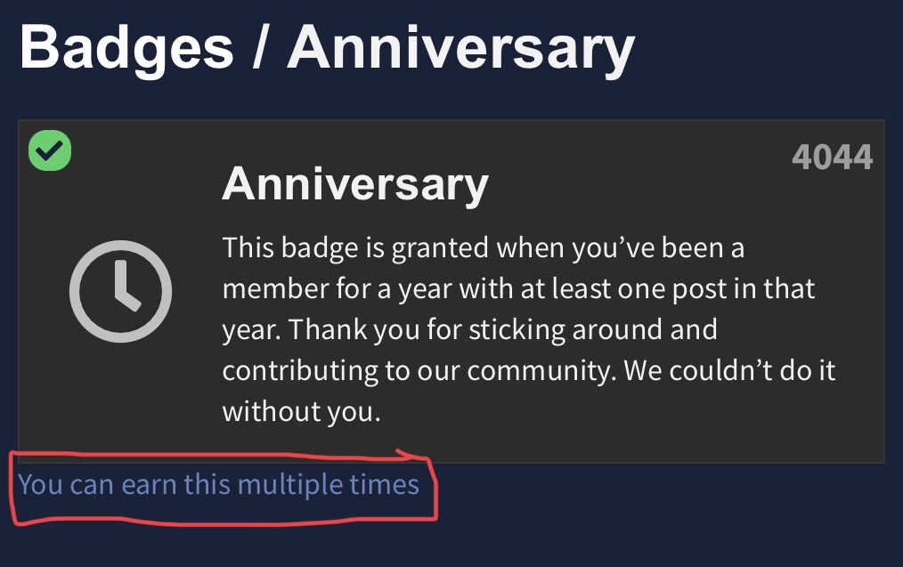The height and width of the screenshot is (567, 903).
Task: Click Anniversary in the top page heading
Action: [x=460, y=48]
